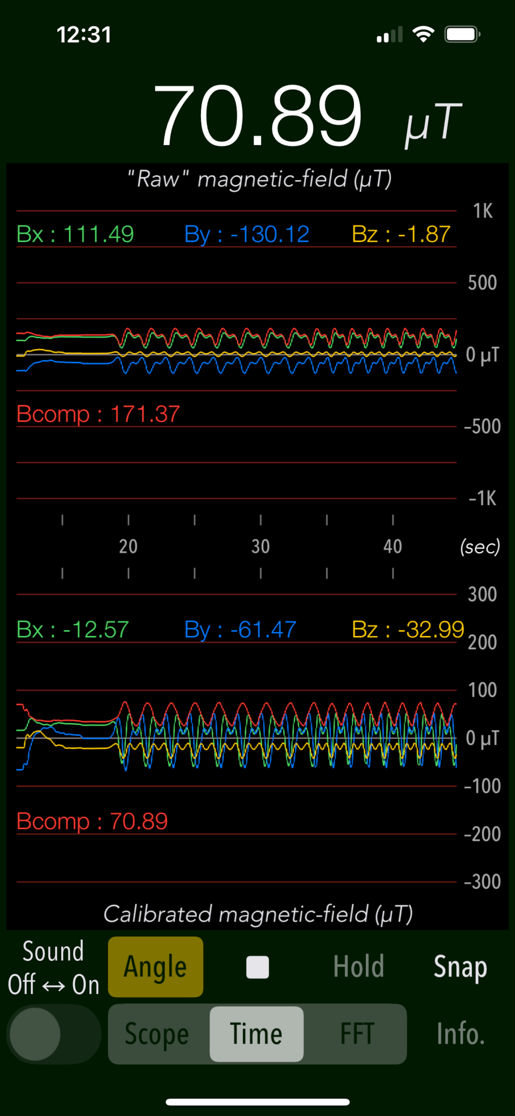Tap the (sec) axis unit label
The height and width of the screenshot is (1116, 515).
click(x=480, y=547)
